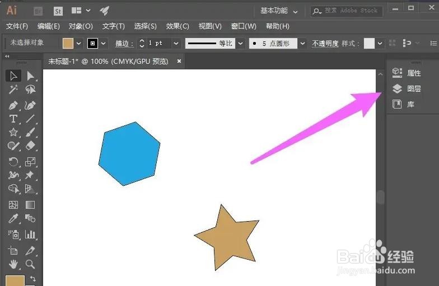Select the Star shape tool
Viewport: 439px width, 286px height.
(x=13, y=132)
